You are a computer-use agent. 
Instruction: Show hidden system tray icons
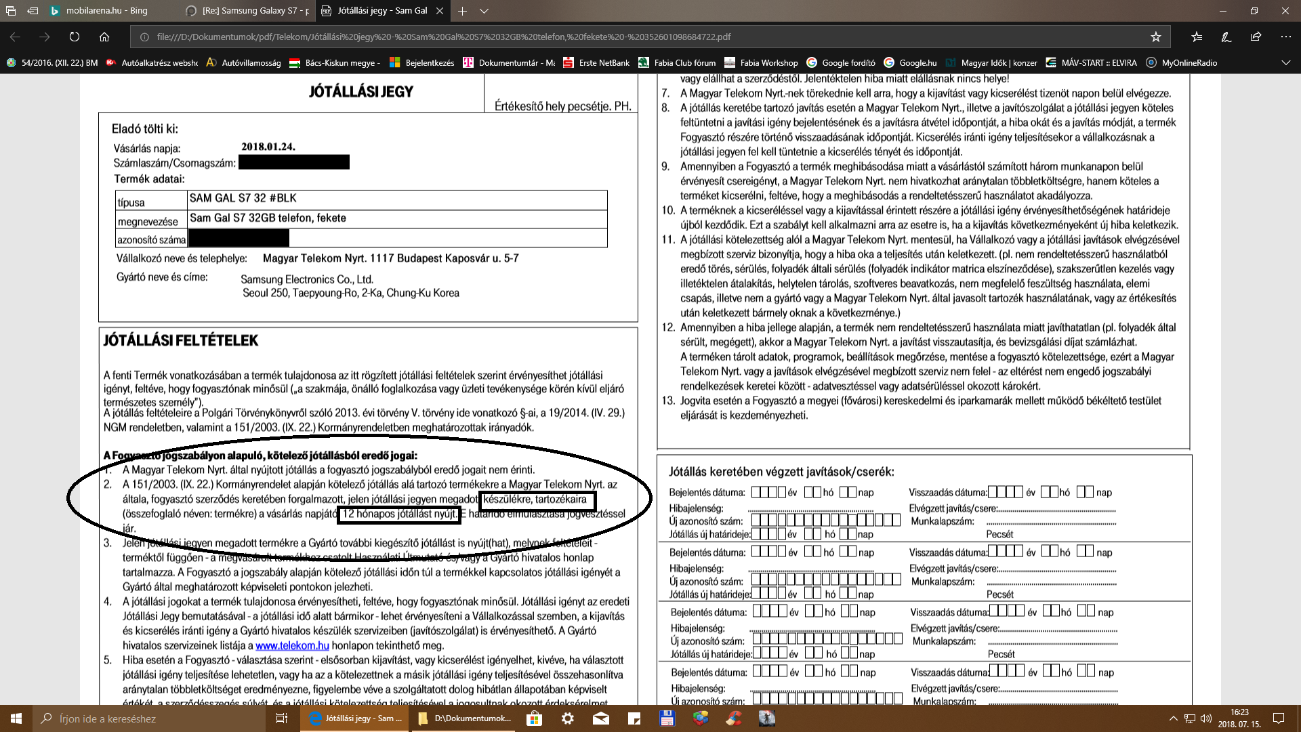point(1173,718)
